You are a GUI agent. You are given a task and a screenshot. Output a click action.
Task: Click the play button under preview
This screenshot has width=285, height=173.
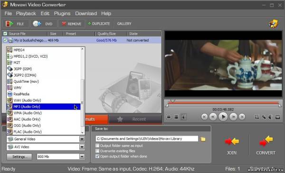coord(223,117)
